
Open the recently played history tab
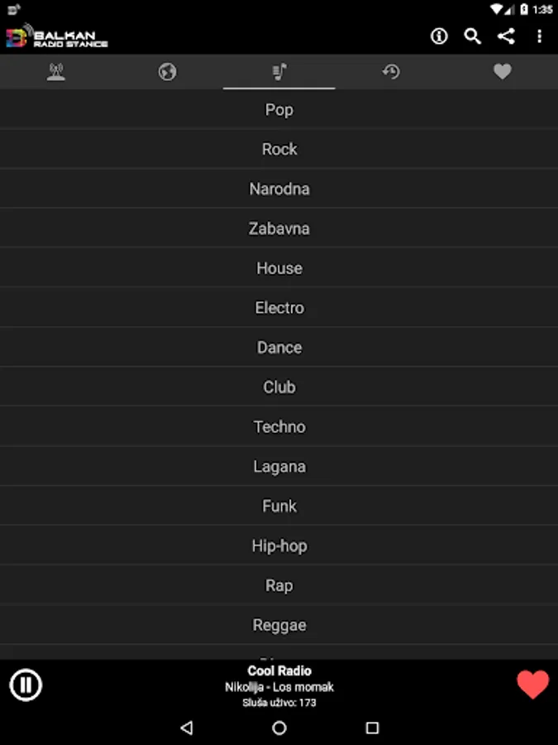pyautogui.click(x=391, y=72)
